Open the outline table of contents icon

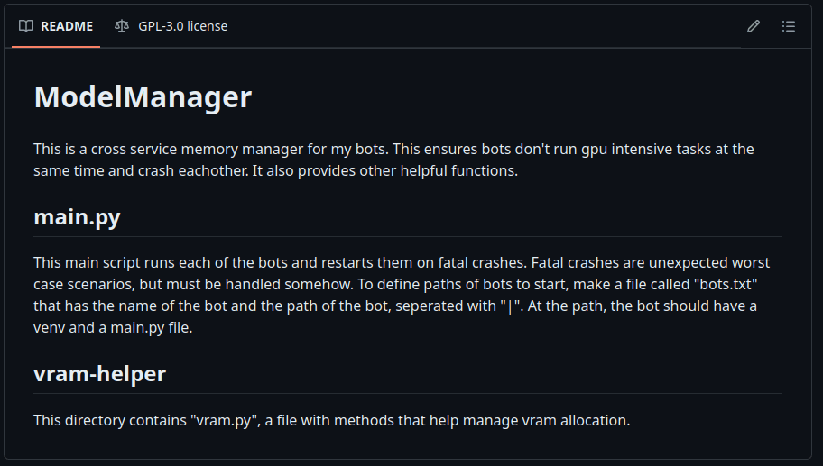click(x=789, y=26)
